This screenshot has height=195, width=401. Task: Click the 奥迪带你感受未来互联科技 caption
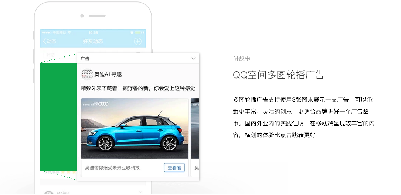click(x=112, y=168)
